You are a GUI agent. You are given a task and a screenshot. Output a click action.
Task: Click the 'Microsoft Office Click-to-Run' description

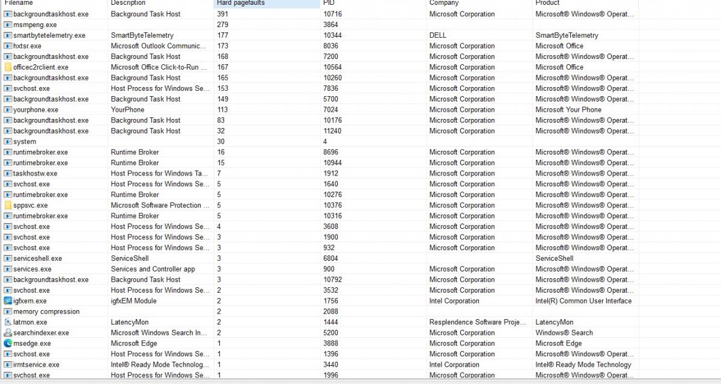[x=159, y=67]
